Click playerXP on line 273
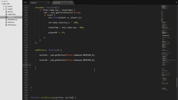 coord(53,32)
